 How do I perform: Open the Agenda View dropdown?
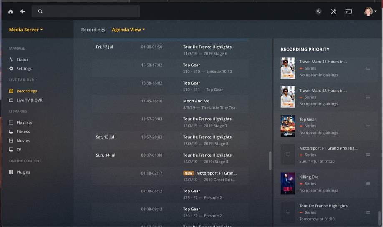point(129,30)
